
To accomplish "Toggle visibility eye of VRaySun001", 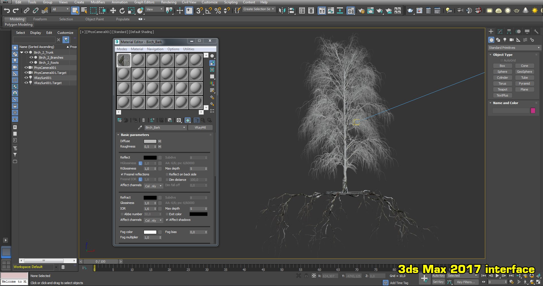I will [x=26, y=78].
